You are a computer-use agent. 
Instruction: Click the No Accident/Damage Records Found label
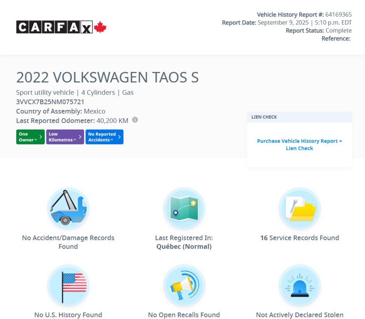click(x=68, y=242)
